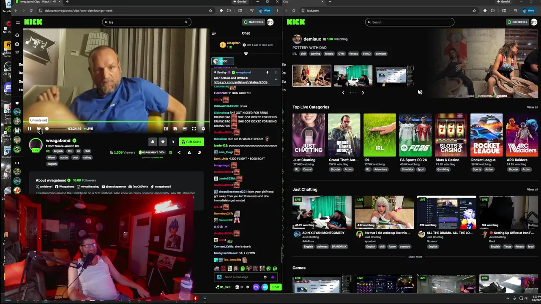
Task: Share the stream via share icon
Action: pos(179,152)
